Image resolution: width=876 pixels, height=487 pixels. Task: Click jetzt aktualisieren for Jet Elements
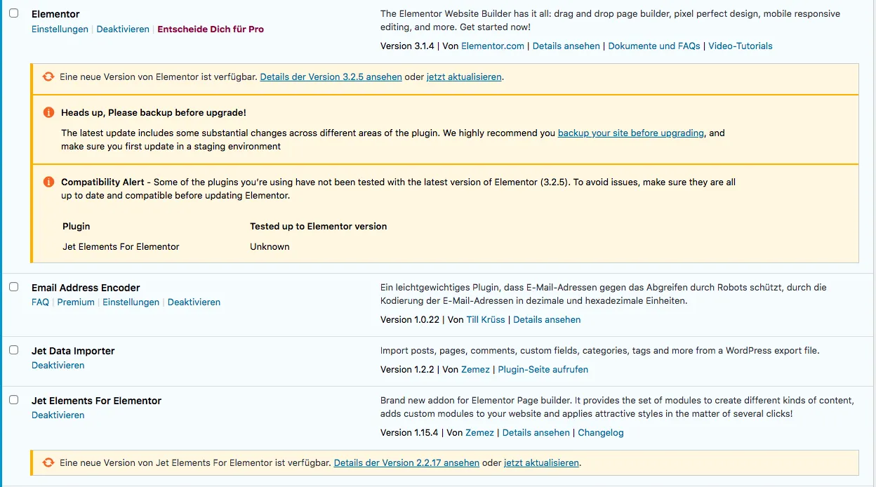(x=542, y=463)
